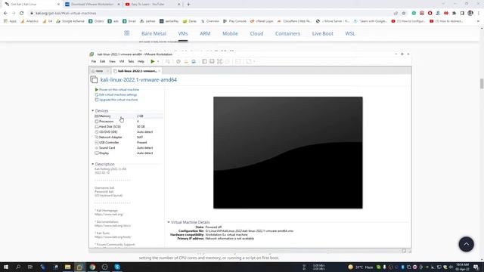Click Power on this virtual machine
The width and height of the screenshot is (484, 272).
click(x=117, y=89)
